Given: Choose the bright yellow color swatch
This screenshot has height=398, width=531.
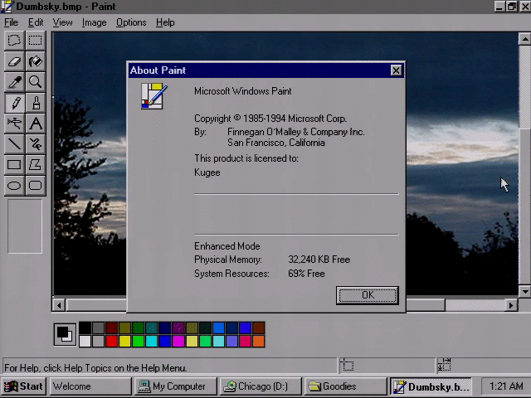Looking at the screenshot, I should coord(125,341).
